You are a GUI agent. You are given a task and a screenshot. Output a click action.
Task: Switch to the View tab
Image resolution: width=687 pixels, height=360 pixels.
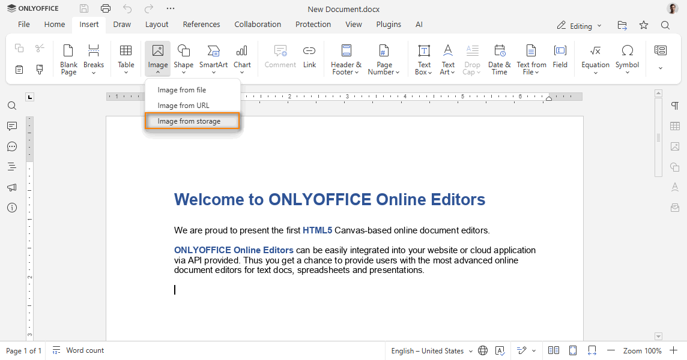pos(354,25)
